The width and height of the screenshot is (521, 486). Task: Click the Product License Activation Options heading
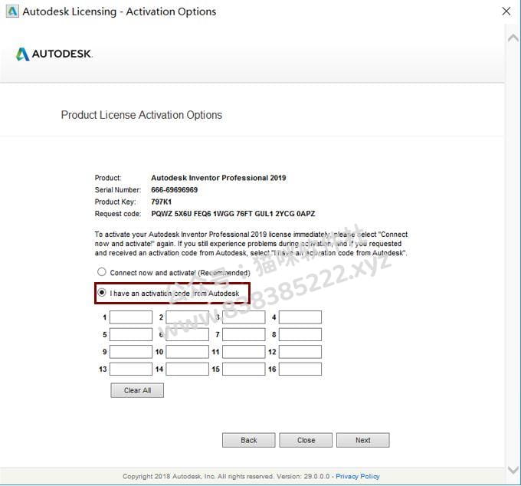point(141,115)
